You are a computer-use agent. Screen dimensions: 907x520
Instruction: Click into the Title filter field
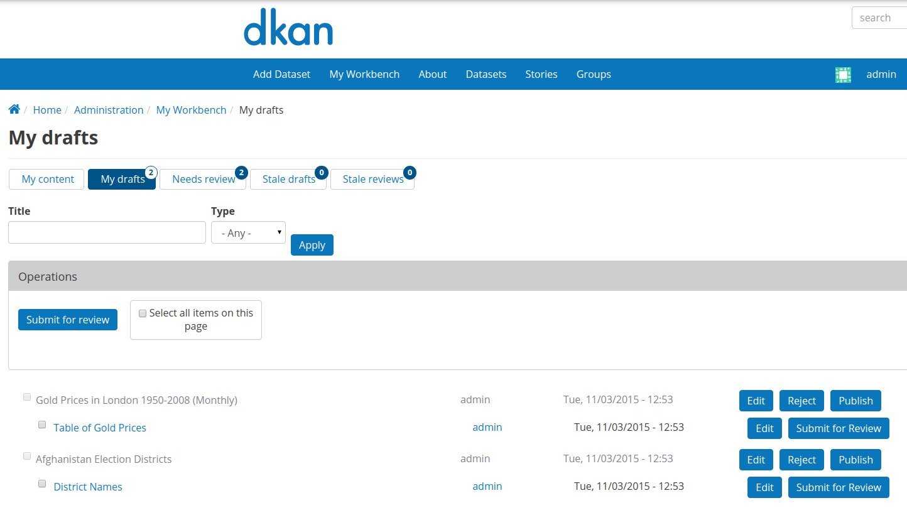point(107,232)
